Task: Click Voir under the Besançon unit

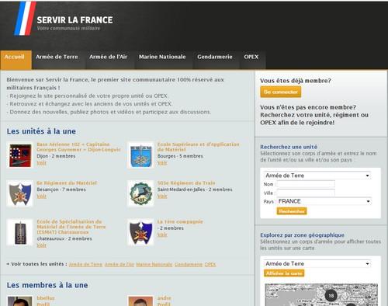Action: pyautogui.click(x=41, y=196)
